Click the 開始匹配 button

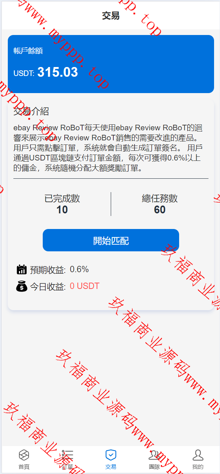point(111,240)
